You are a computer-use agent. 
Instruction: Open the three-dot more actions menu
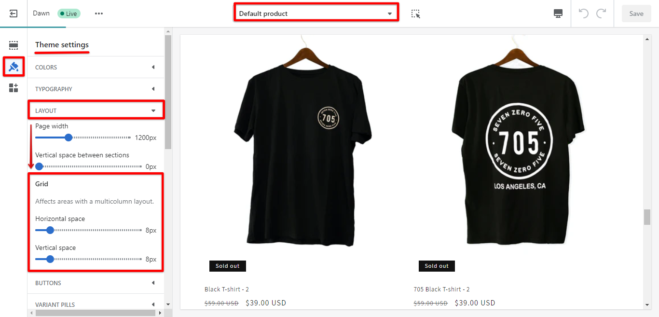click(99, 14)
